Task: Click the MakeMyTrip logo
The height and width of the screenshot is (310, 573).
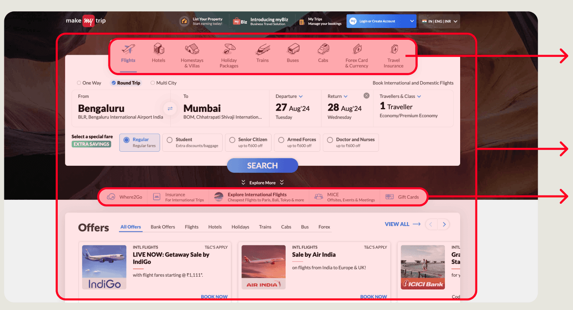Action: [x=86, y=21]
